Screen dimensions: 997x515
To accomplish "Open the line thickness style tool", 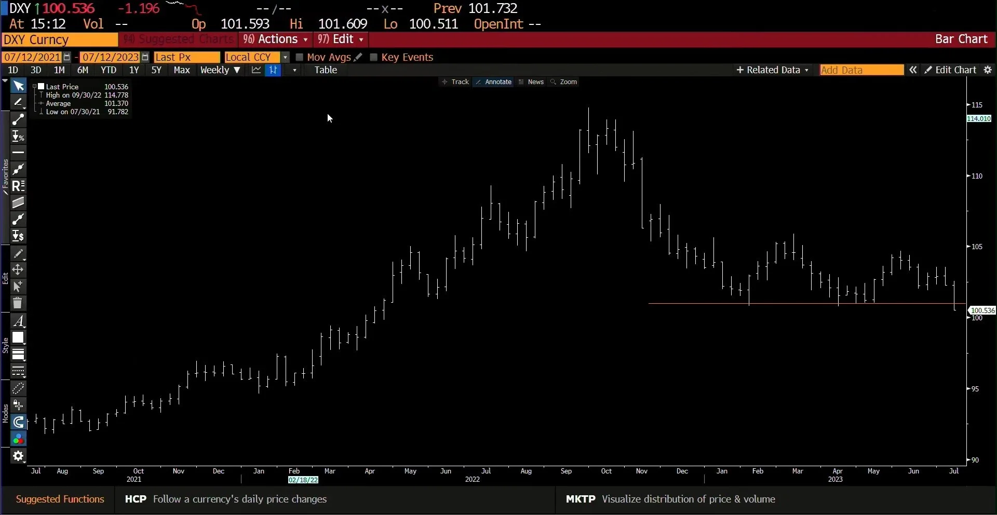I will pos(18,355).
